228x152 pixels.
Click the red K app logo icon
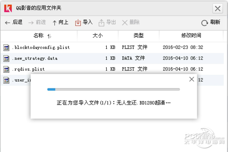pyautogui.click(x=8, y=8)
